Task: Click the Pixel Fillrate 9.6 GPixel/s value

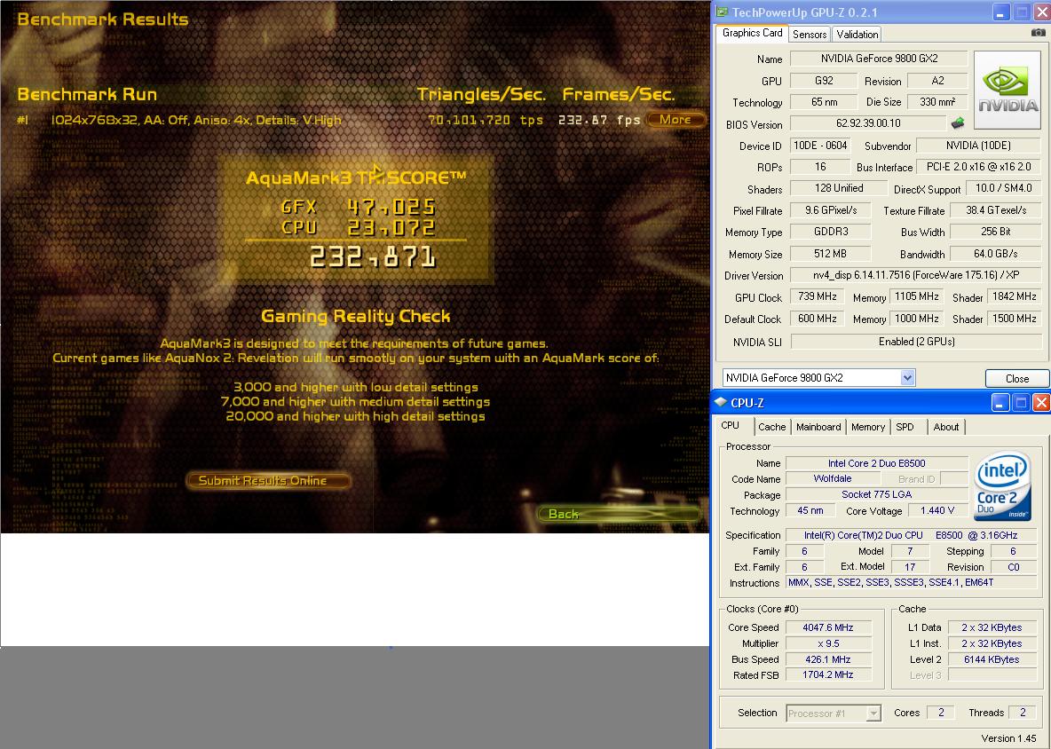Action: 831,210
